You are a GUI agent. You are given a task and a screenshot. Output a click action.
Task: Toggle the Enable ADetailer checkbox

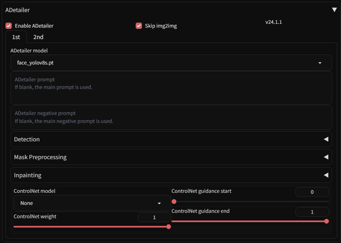9,26
